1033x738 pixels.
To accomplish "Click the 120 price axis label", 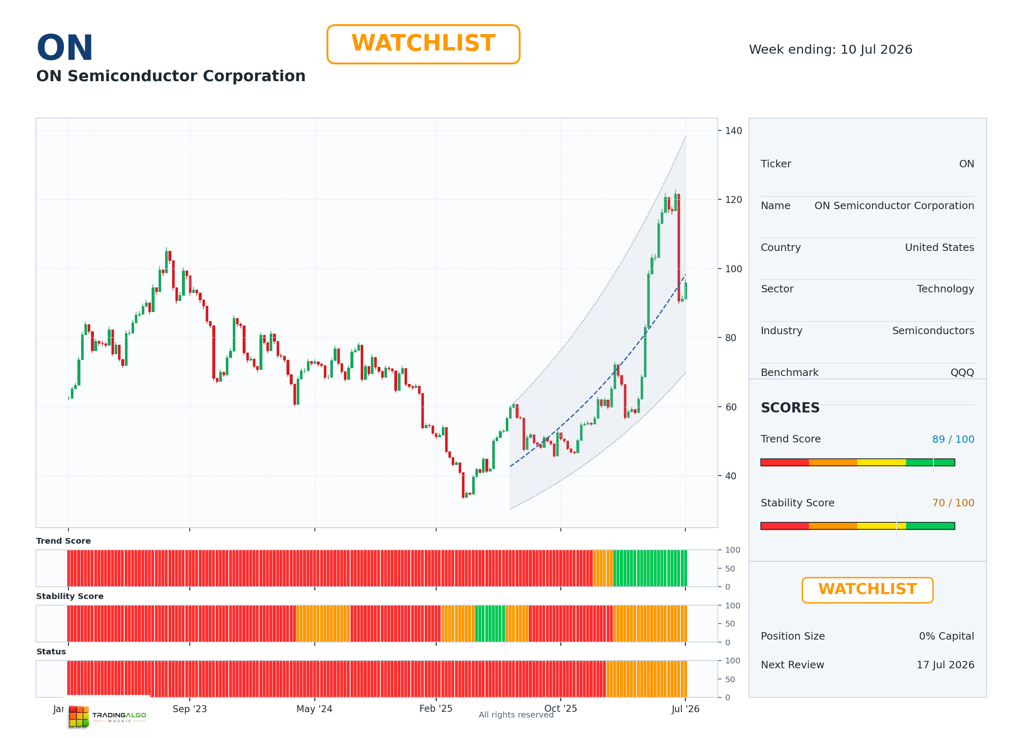I will tap(733, 200).
